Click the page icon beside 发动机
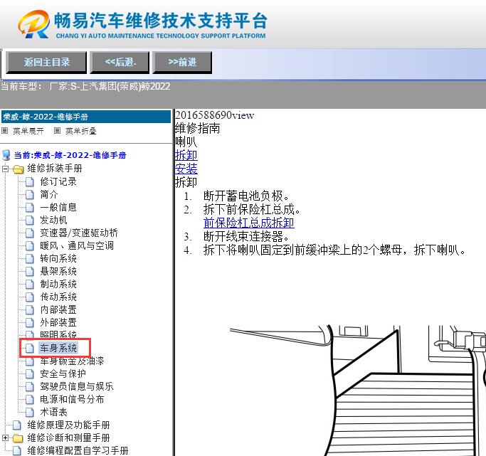The image size is (486, 456). [x=30, y=221]
